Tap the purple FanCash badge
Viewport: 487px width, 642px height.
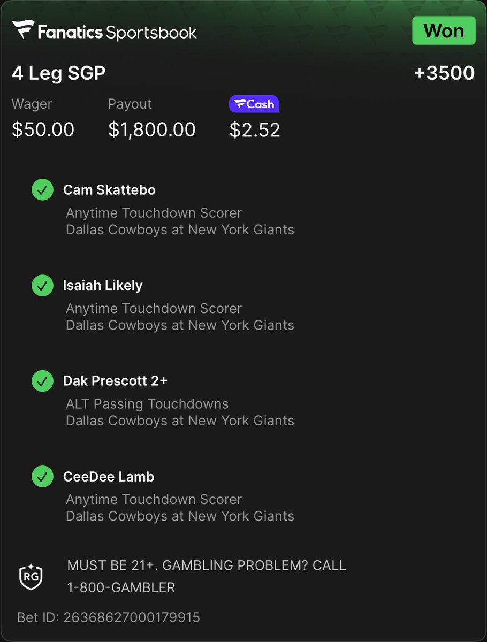(254, 104)
